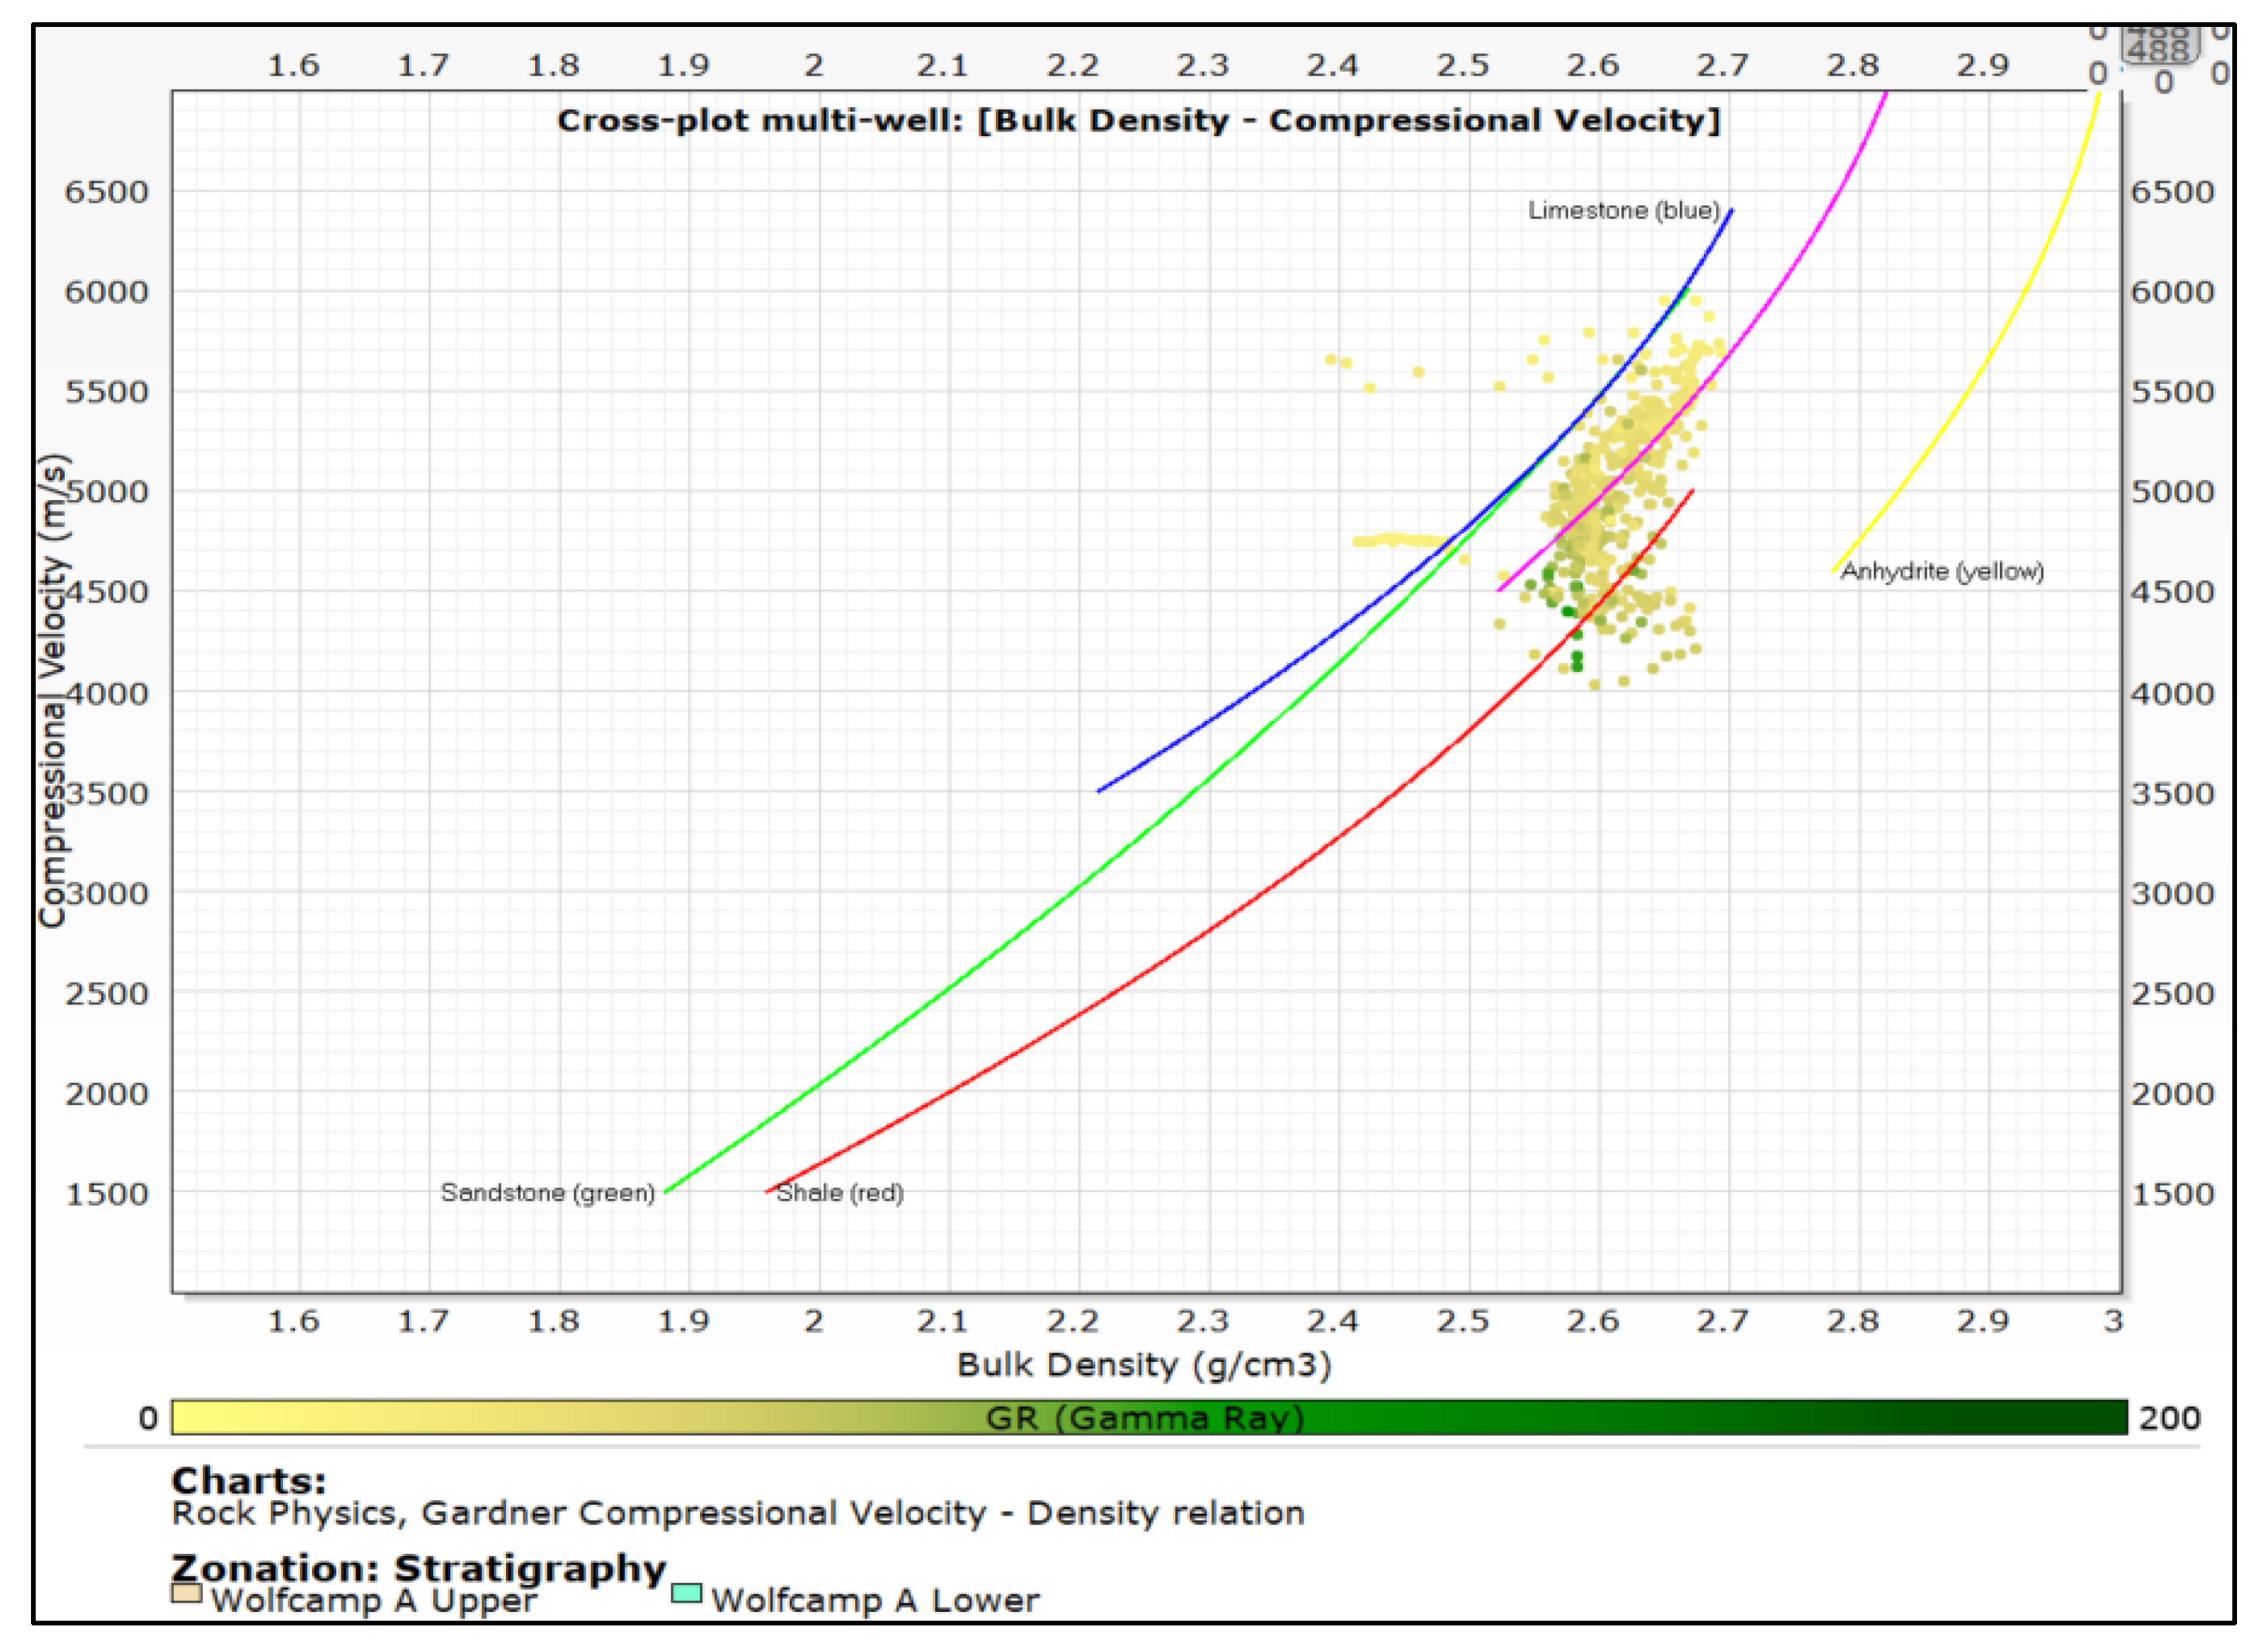Image resolution: width=2268 pixels, height=1647 pixels.
Task: Click the 'Charts:' heading
Action: [x=248, y=1480]
